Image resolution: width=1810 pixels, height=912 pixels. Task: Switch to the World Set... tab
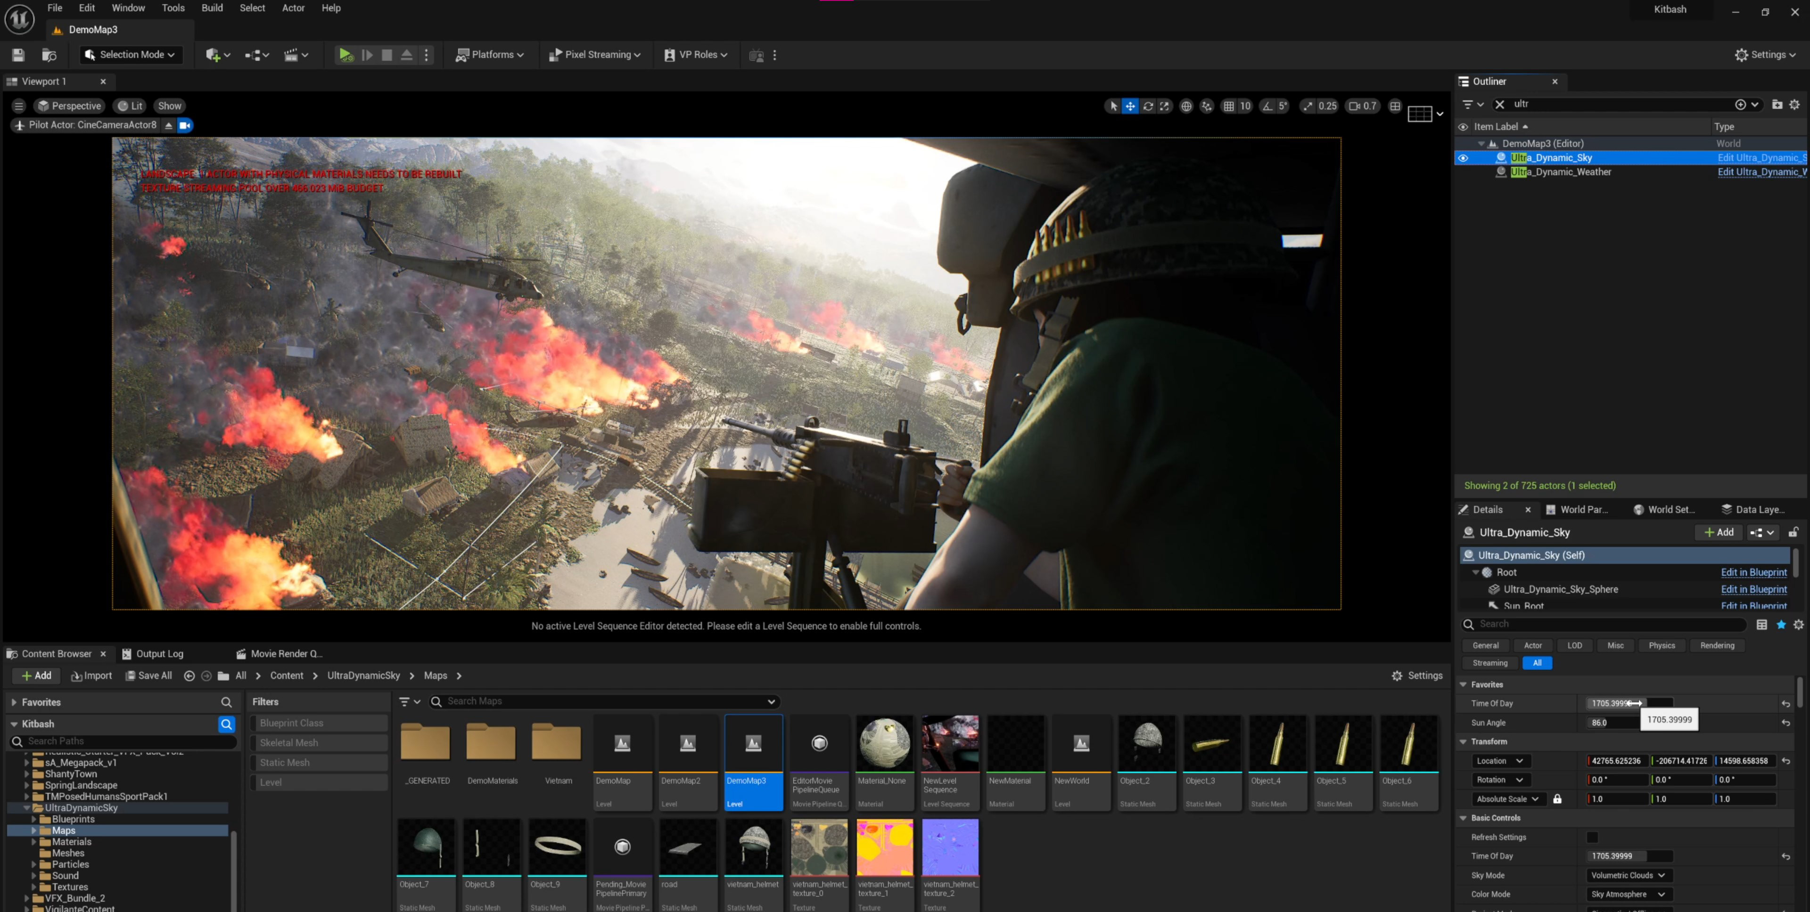(1664, 510)
